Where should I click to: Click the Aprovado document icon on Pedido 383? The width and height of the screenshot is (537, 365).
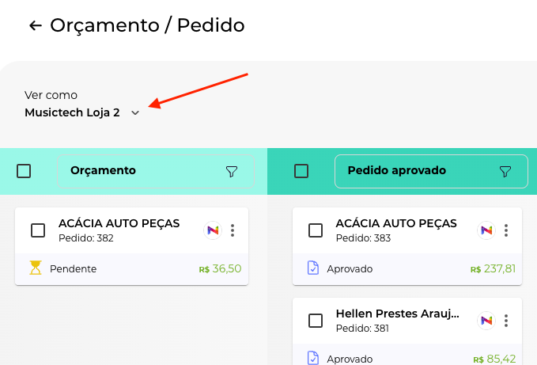(312, 268)
